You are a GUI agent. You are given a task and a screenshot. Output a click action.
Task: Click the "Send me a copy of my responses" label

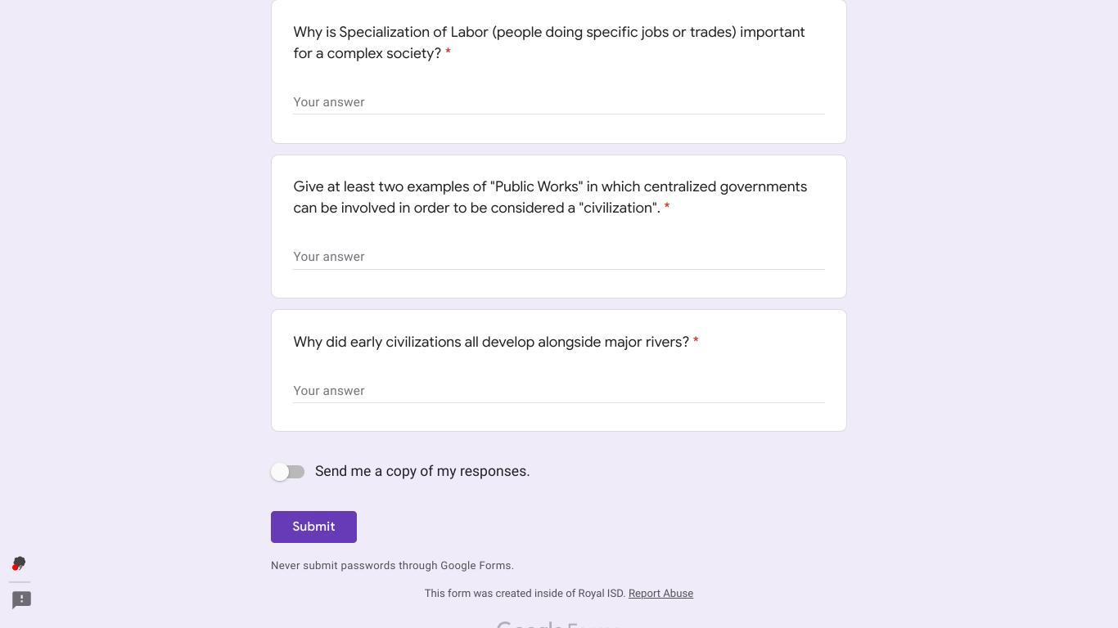click(422, 471)
